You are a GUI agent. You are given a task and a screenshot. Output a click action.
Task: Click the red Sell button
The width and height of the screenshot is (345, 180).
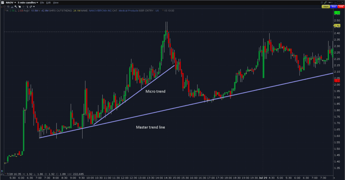coord(341,6)
